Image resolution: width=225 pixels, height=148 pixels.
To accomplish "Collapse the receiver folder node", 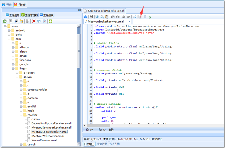I will click(21, 115).
